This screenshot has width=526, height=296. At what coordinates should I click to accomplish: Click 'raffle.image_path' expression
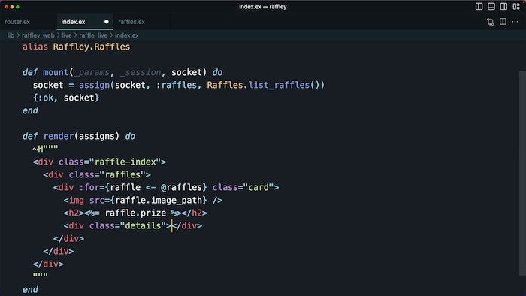(159, 200)
